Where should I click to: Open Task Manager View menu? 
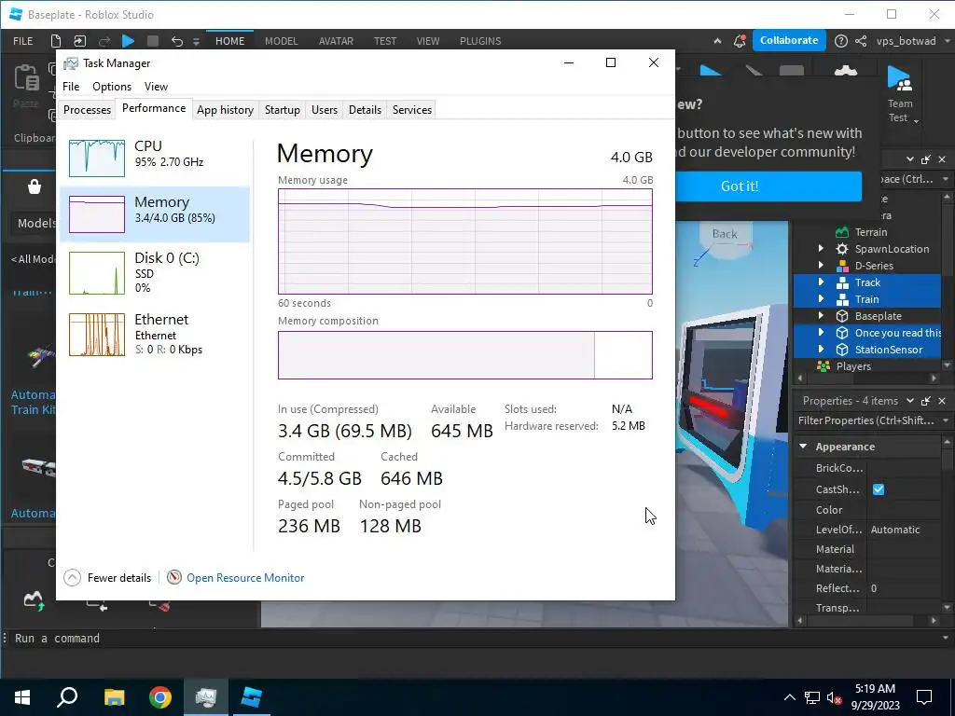pos(156,87)
